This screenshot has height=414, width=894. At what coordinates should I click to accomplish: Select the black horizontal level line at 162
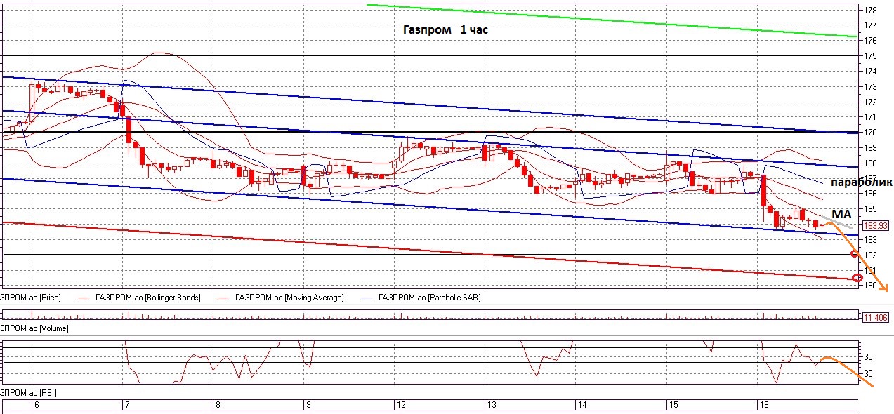pos(430,255)
